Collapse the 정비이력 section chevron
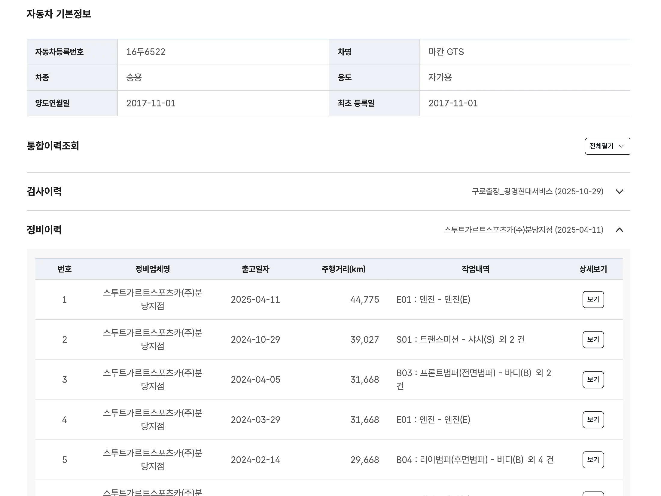The width and height of the screenshot is (661, 496). [x=619, y=230]
